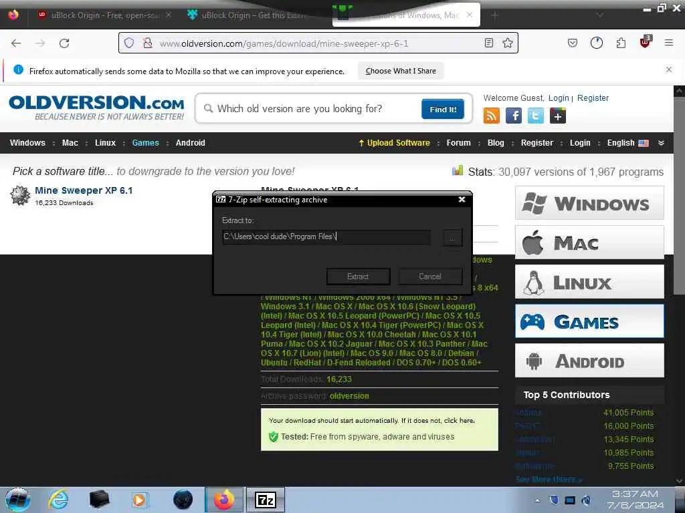
Task: Click Choose What I Share button
Action: [401, 71]
